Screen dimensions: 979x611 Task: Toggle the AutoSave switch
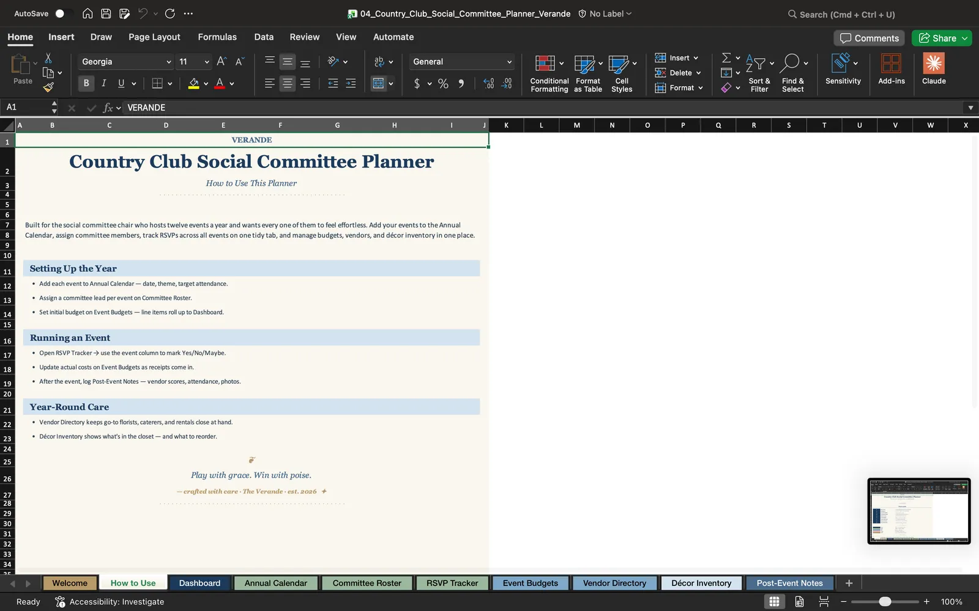(63, 13)
